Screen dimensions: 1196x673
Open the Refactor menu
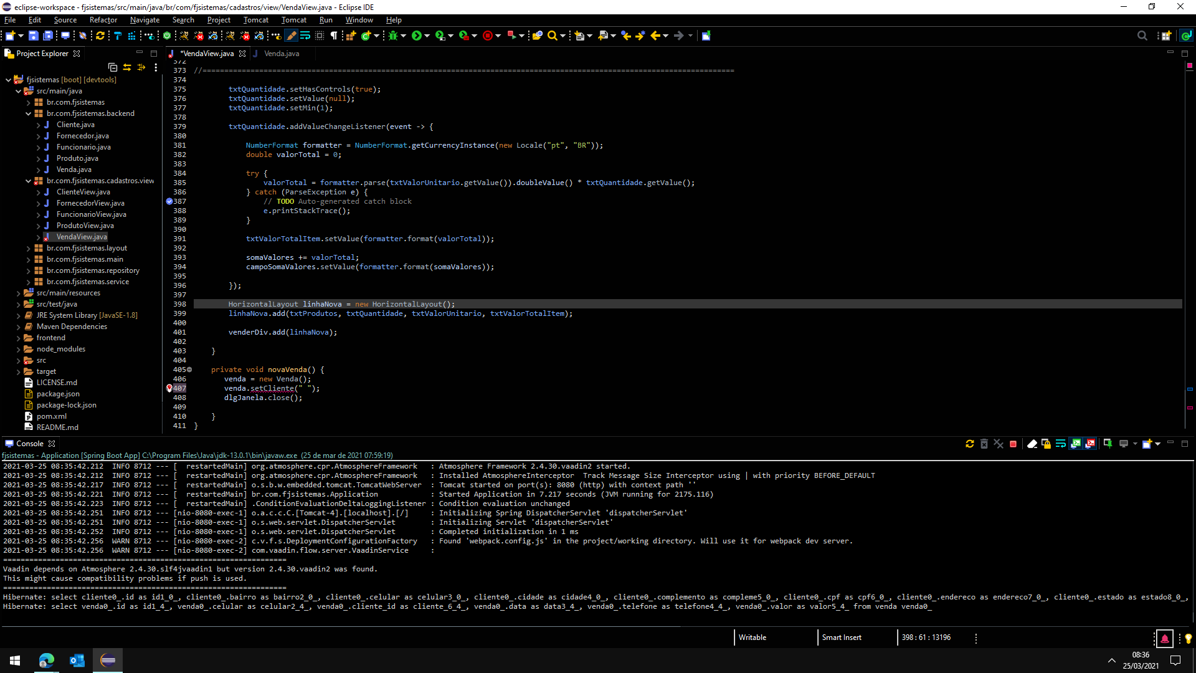pos(103,20)
